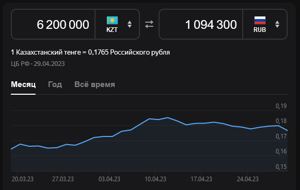This screenshot has height=190, width=300.
Task: Focus the 1 094 300 amount field
Action: click(x=201, y=24)
